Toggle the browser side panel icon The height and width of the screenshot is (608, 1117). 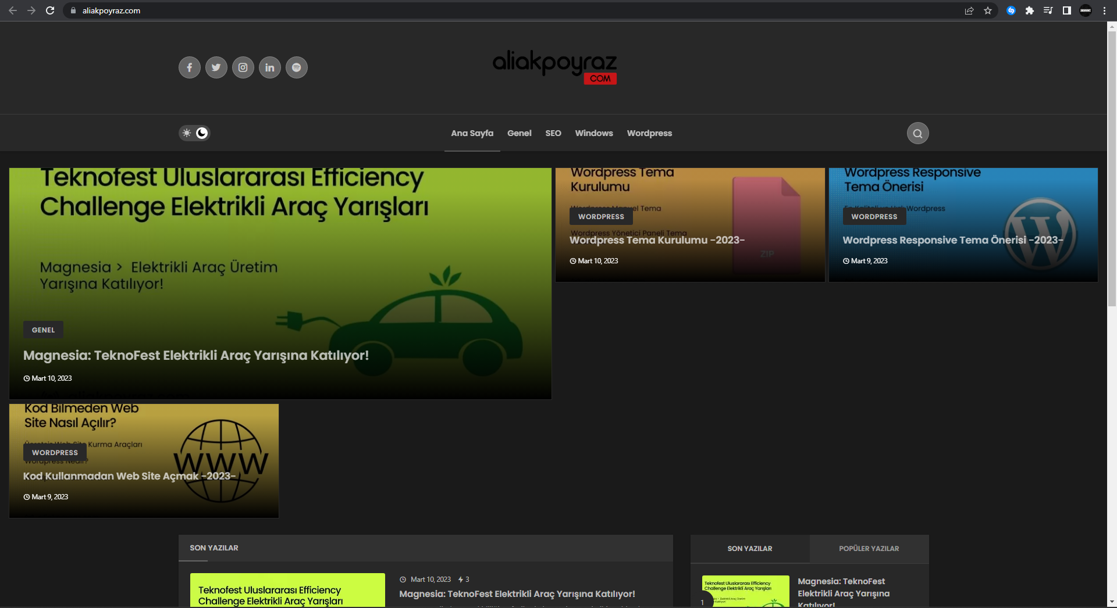(x=1067, y=10)
